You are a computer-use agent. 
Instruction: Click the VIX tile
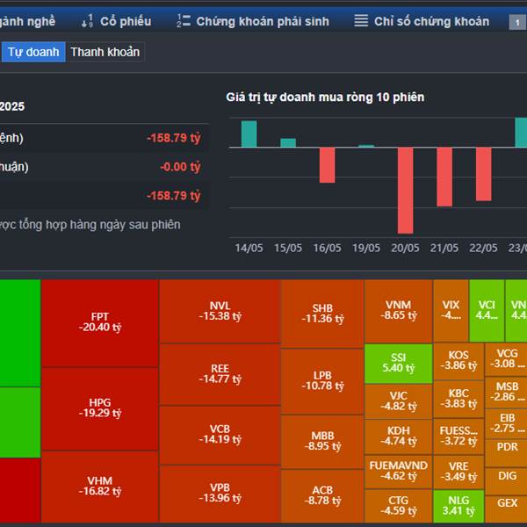pyautogui.click(x=451, y=311)
